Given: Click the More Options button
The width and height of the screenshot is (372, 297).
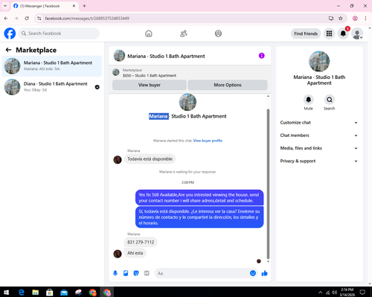Looking at the screenshot, I should (x=228, y=85).
